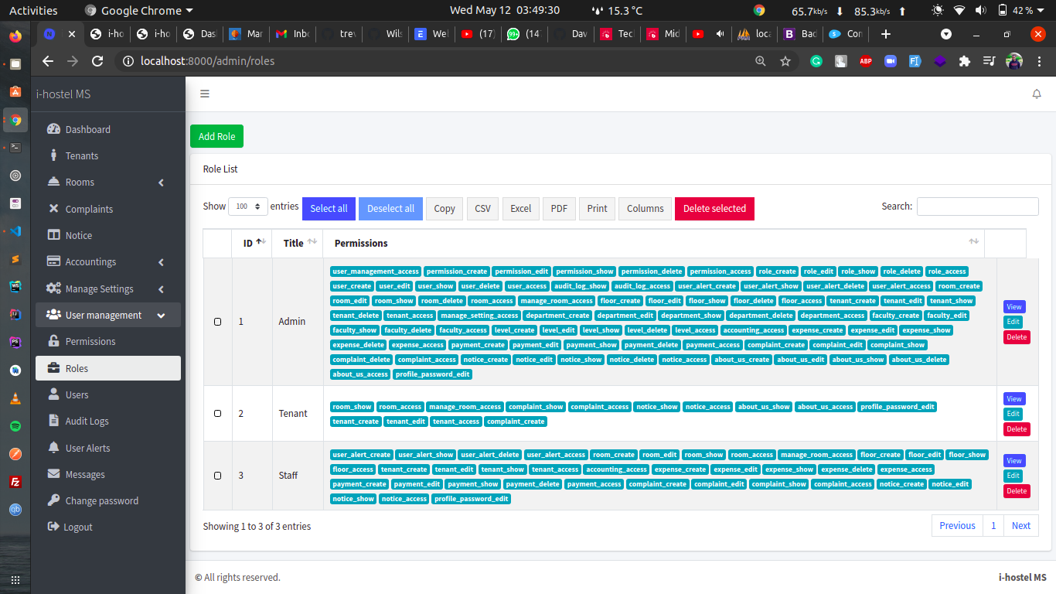Open Firefox from the Ubuntu dock

pos(15,36)
